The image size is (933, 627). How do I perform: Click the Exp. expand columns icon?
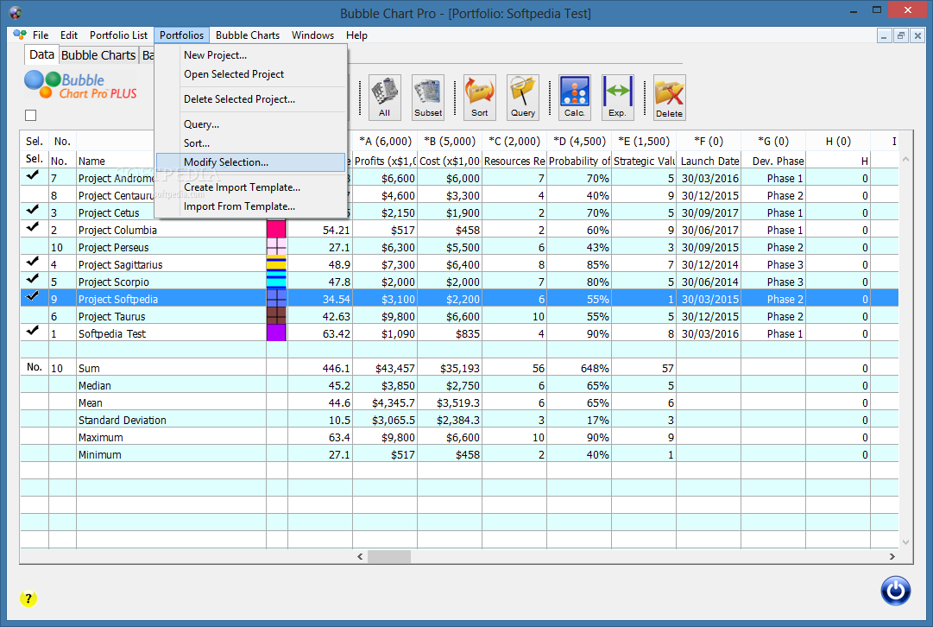coord(618,97)
